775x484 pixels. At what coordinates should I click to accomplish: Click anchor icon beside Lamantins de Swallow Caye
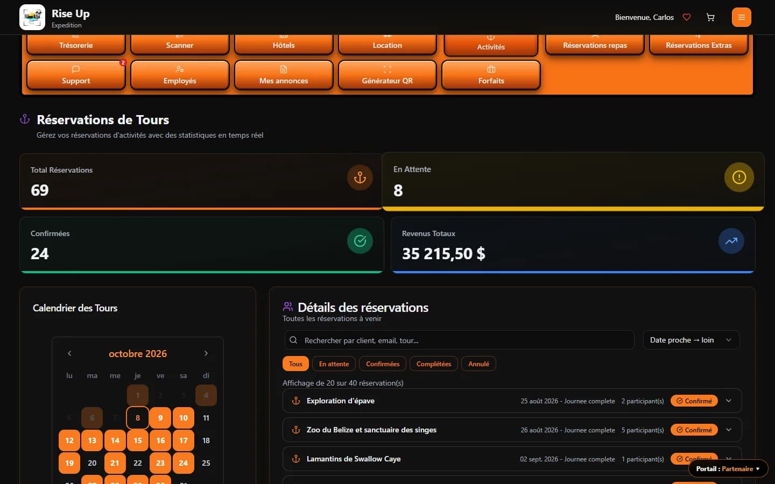tap(296, 459)
